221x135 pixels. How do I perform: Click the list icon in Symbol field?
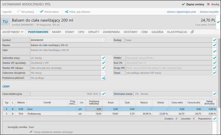click(x=104, y=40)
